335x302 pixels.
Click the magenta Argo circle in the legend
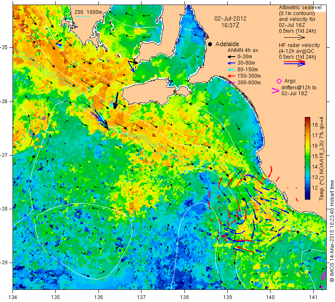279,81
